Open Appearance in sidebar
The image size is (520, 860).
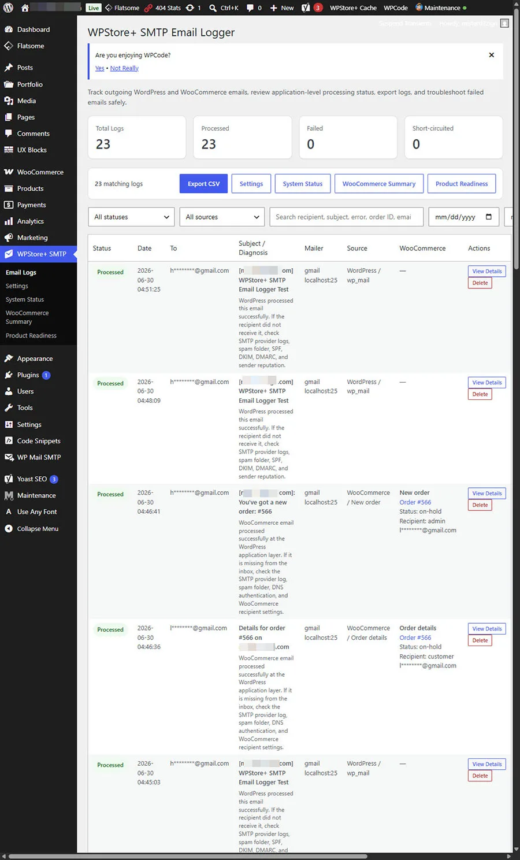pos(35,359)
